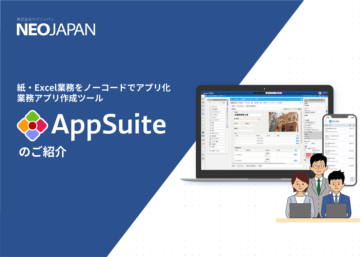
Task: Select the ラジオボタン part in parts palette
Action: coord(217,115)
